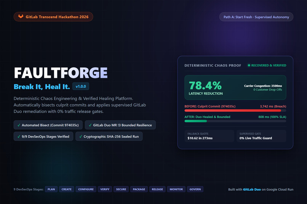
Task: Click the DETERMINISTIC CHAOS PROOF heading
Action: click(213, 65)
